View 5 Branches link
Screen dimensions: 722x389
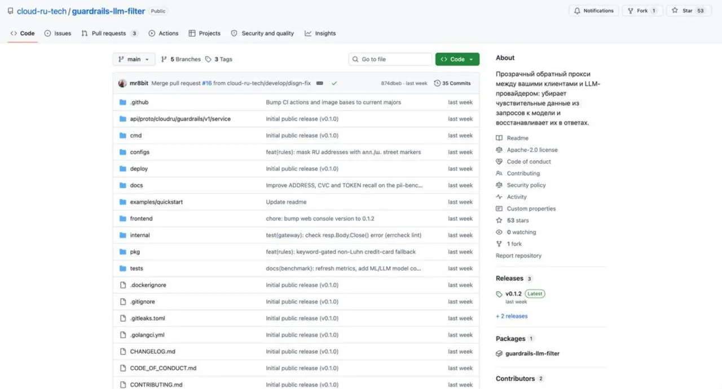(181, 59)
